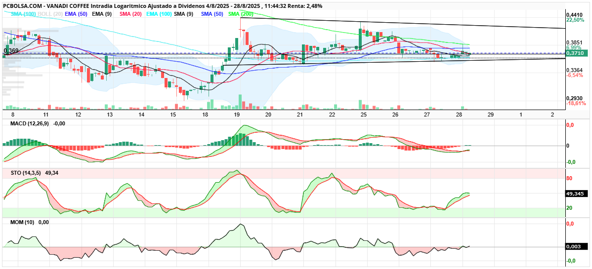The height and width of the screenshot is (269, 592).
Task: Click date label 11 on time axis
Action: tap(45, 115)
